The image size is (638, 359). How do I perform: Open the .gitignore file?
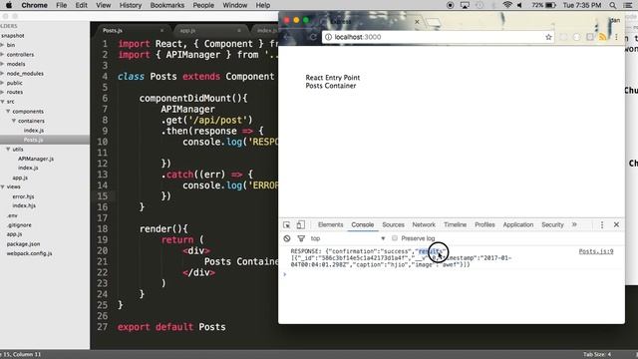point(19,225)
